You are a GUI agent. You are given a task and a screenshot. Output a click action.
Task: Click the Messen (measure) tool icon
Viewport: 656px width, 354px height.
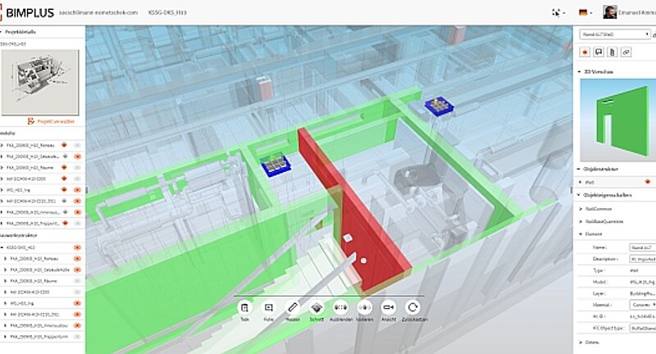(293, 307)
